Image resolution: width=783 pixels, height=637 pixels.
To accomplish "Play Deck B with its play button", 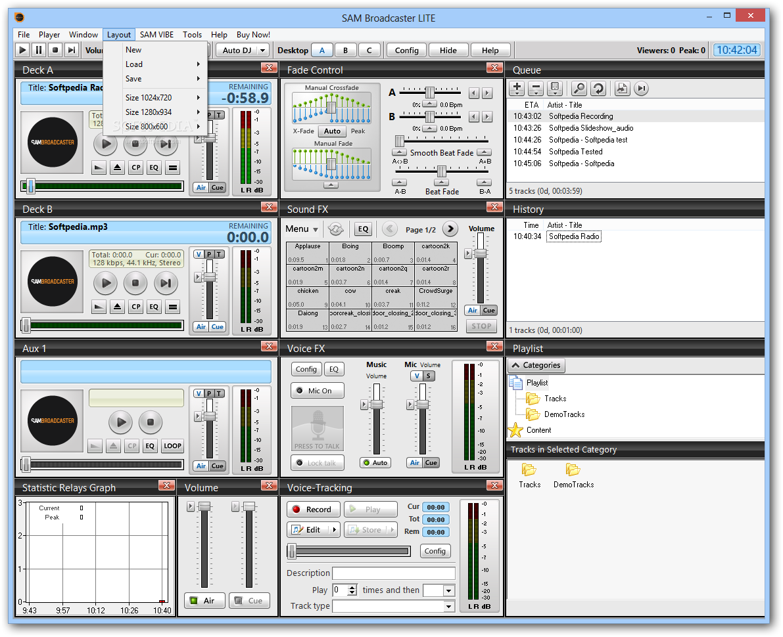I will [x=106, y=283].
